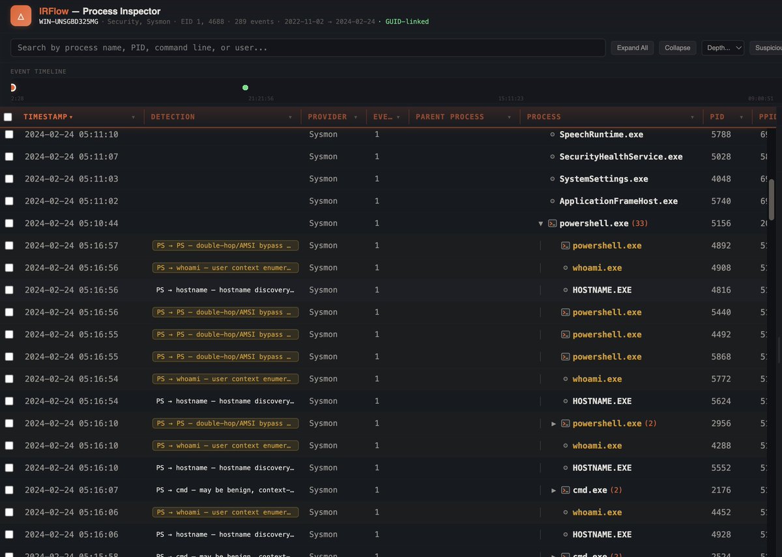Click circle icon of whoami.exe PID 4452
Viewport: 782px width, 557px height.
tap(566, 512)
